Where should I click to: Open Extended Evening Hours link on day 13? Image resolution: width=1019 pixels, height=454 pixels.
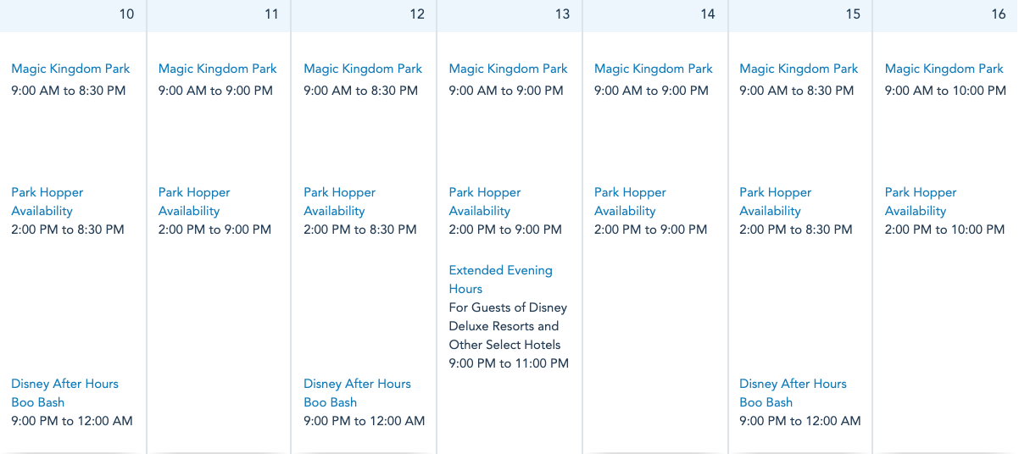(x=500, y=280)
